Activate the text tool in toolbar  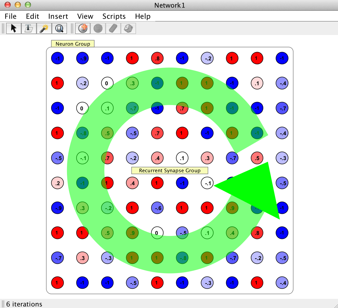coord(29,28)
